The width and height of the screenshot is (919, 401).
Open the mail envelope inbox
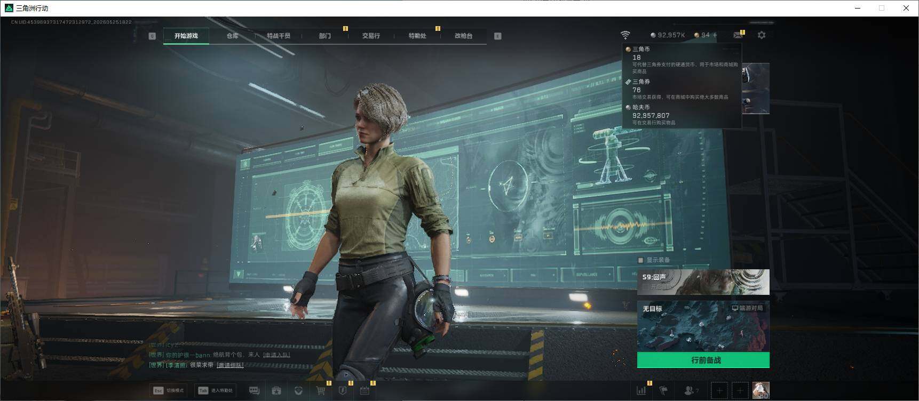pos(738,35)
